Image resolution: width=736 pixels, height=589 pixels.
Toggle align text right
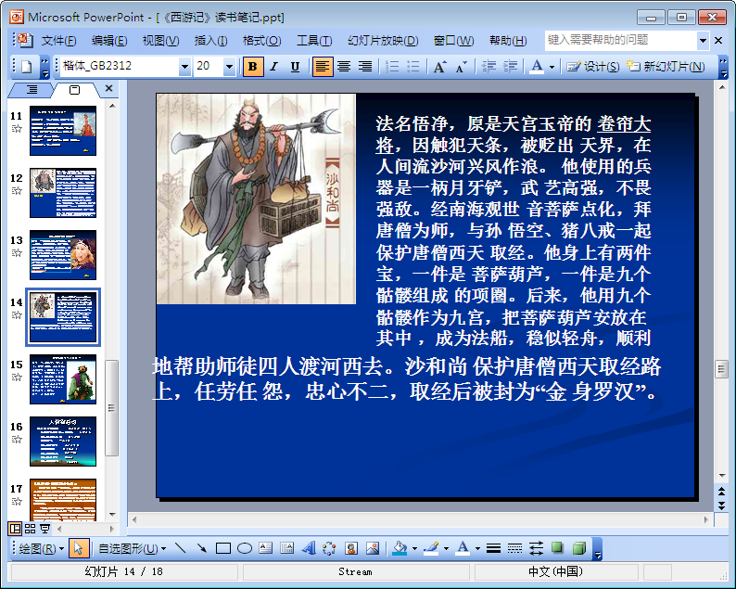[x=365, y=67]
